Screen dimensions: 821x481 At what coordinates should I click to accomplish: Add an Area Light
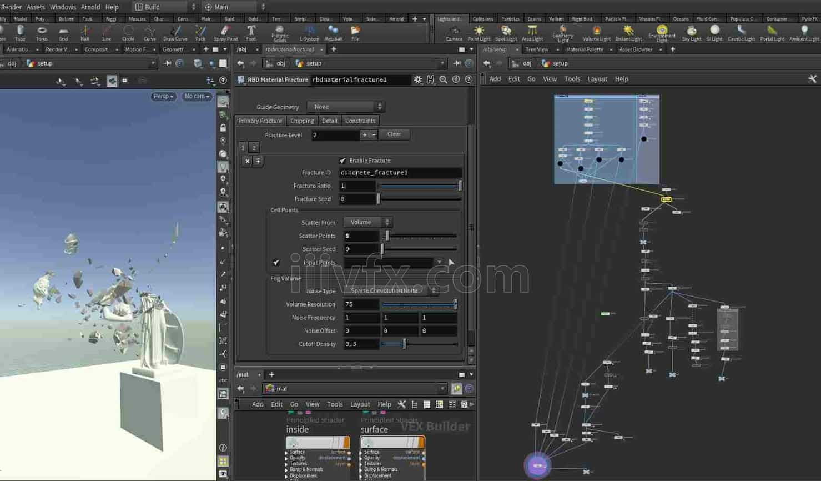(532, 33)
